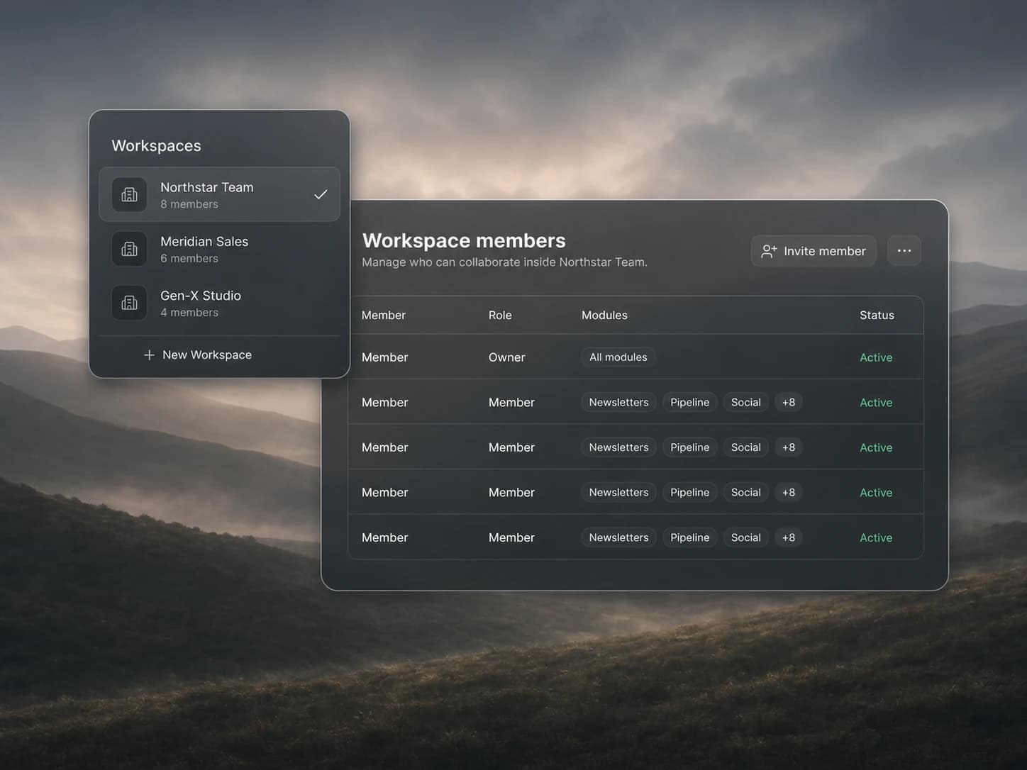This screenshot has height=770, width=1027.
Task: Click the All modules tag
Action: [618, 357]
